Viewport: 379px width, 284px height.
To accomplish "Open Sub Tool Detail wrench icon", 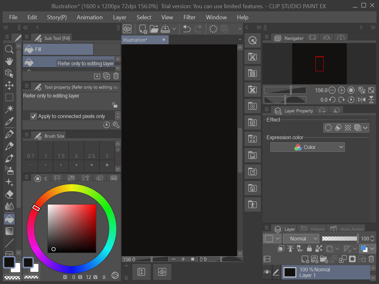I will click(116, 125).
